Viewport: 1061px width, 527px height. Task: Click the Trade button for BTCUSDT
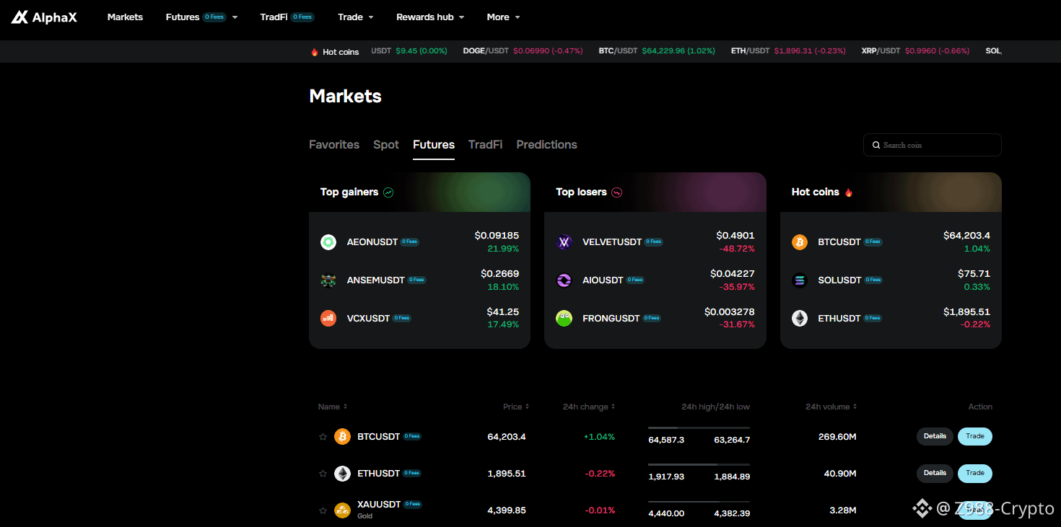pyautogui.click(x=975, y=436)
